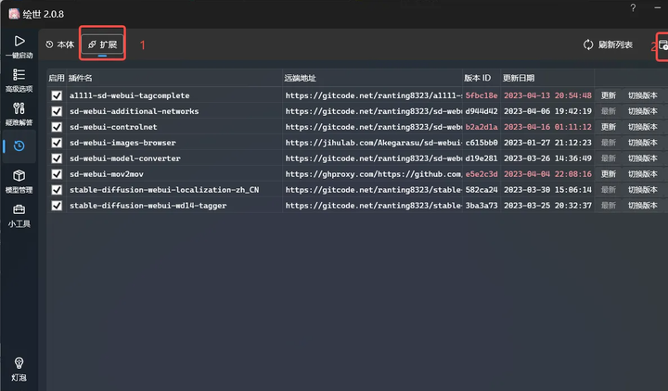Screen dimensions: 668x391
Task: Select plugin name sd-webui-controlnet
Action: [113, 127]
